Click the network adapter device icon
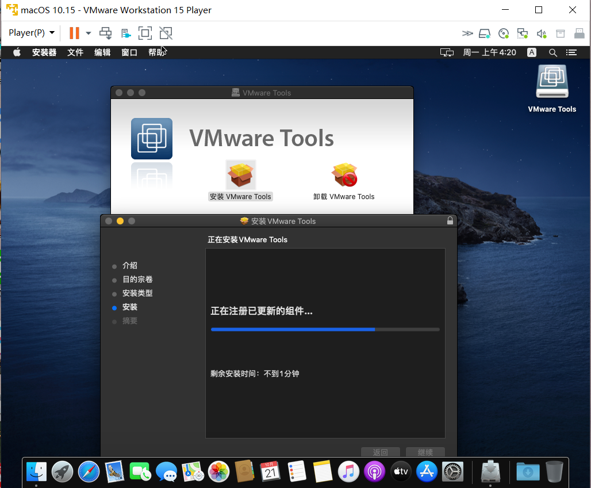 point(523,33)
